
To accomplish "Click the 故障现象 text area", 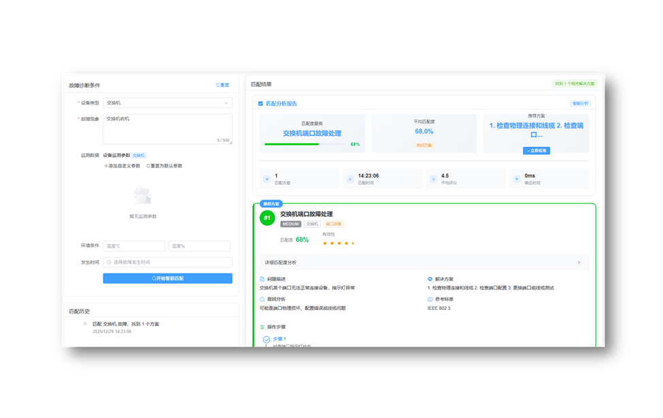I will click(x=167, y=128).
